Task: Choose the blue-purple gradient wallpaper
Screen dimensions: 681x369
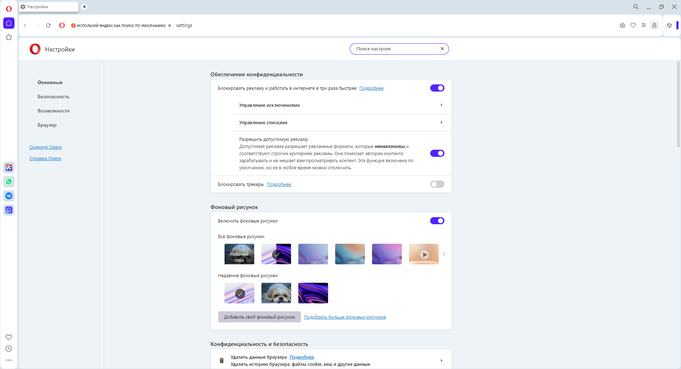Action: [313, 254]
